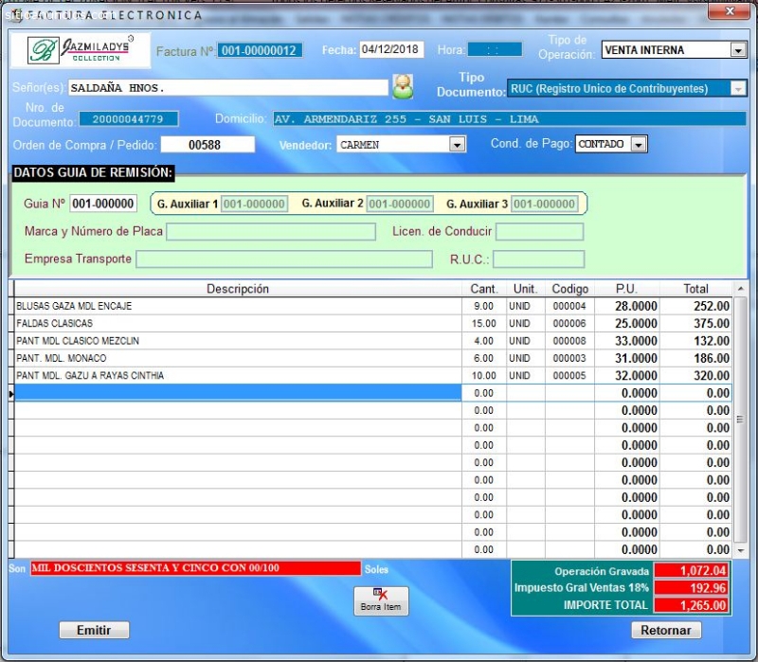Click code 000005 in the items grid
Image resolution: width=758 pixels, height=662 pixels.
pyautogui.click(x=569, y=376)
